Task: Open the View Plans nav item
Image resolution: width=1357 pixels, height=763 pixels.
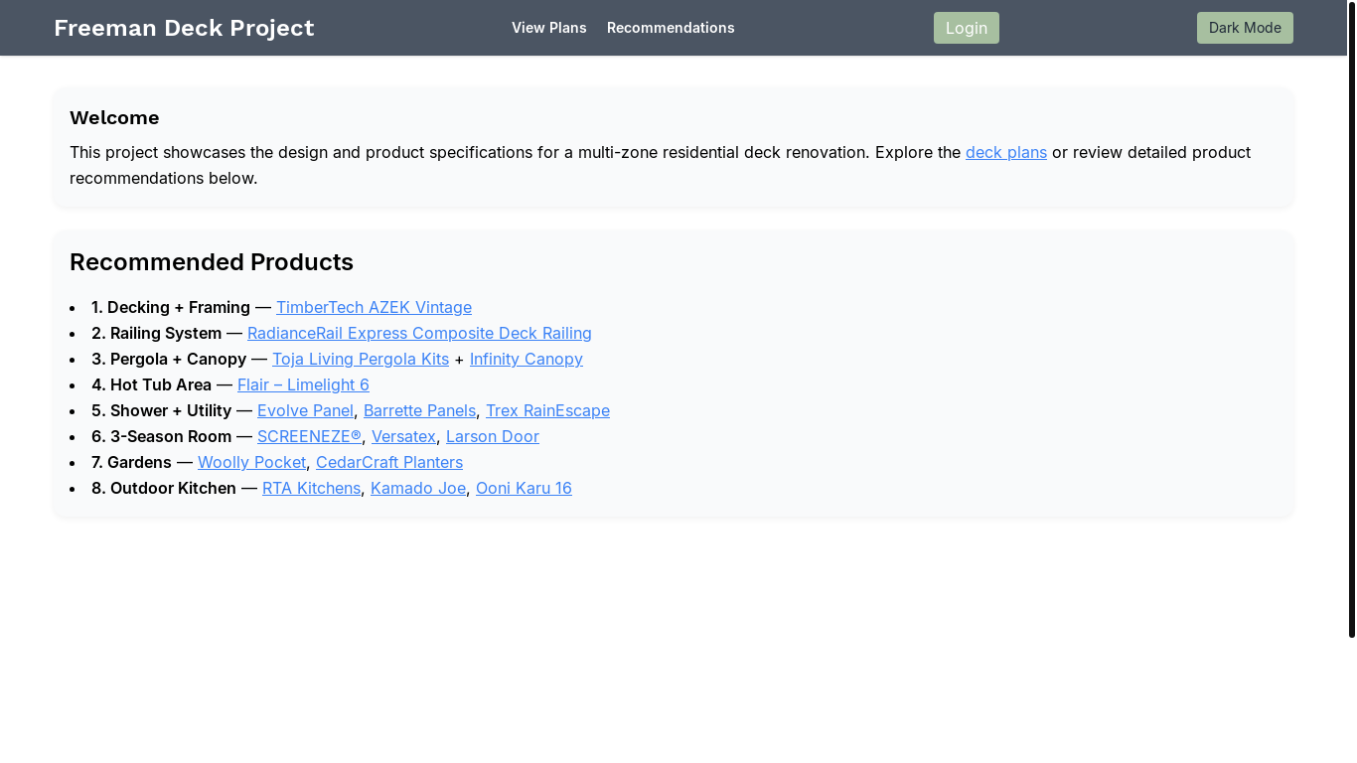Action: [548, 28]
